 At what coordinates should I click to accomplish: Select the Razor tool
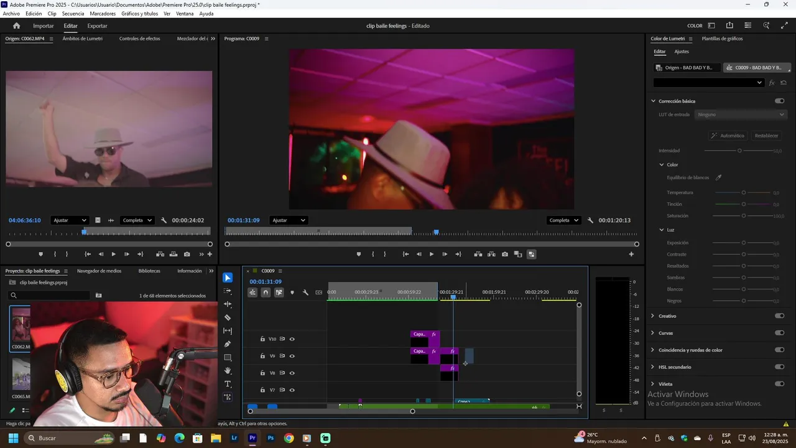pyautogui.click(x=228, y=317)
